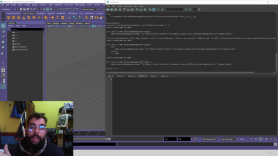The width and height of the screenshot is (278, 156).
Task: Click Open Script icon in Script Editor toolbar
Action: [108, 10]
